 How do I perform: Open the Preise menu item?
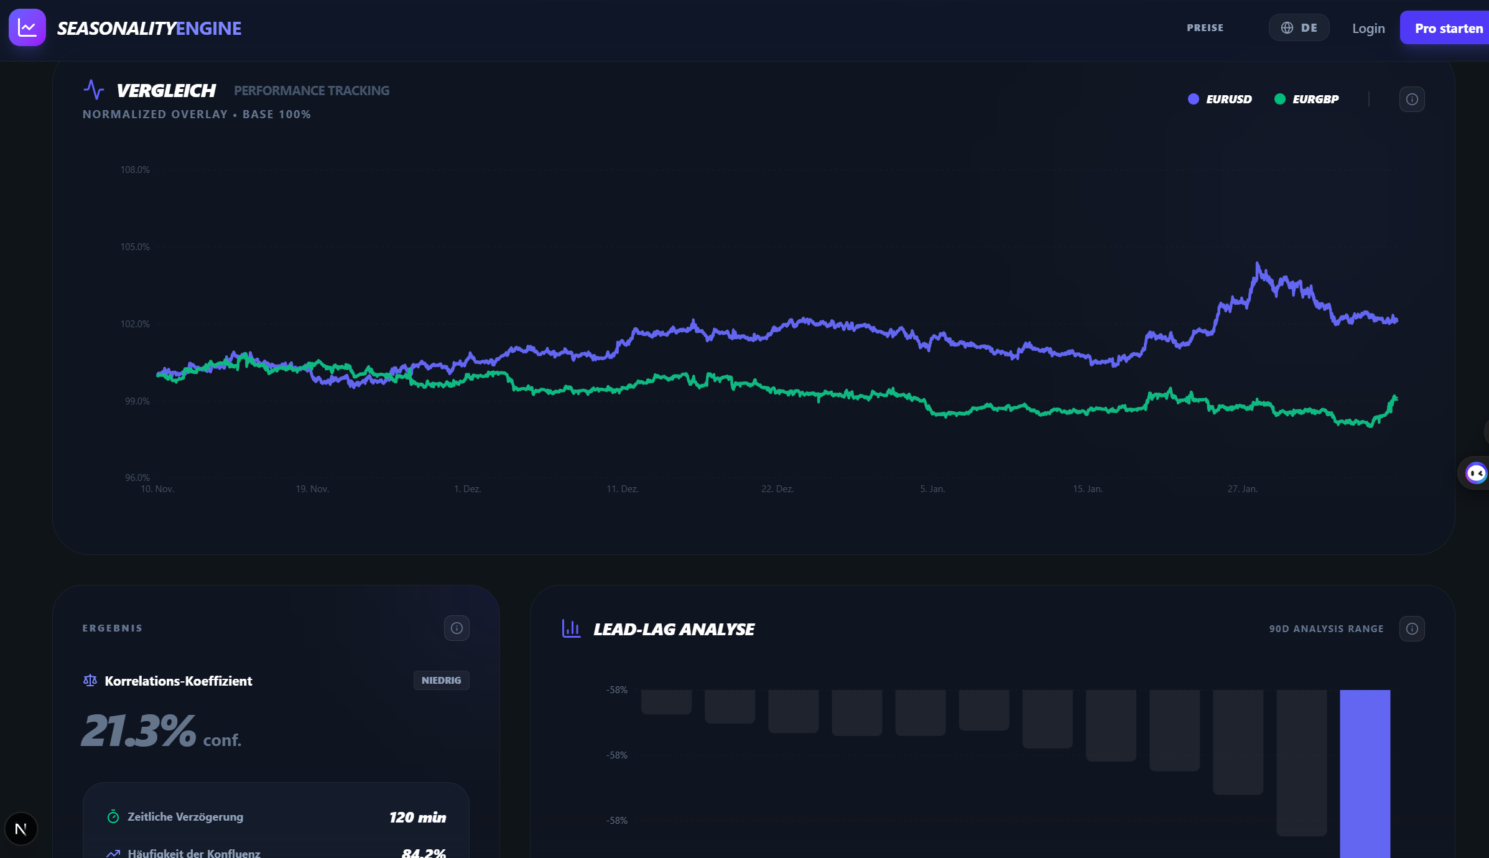[1205, 28]
